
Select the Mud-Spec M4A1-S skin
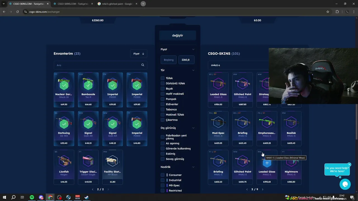(x=218, y=129)
